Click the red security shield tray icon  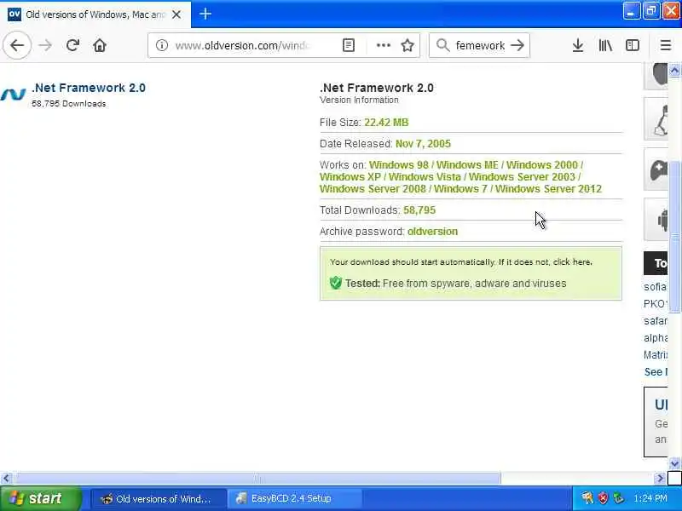603,498
